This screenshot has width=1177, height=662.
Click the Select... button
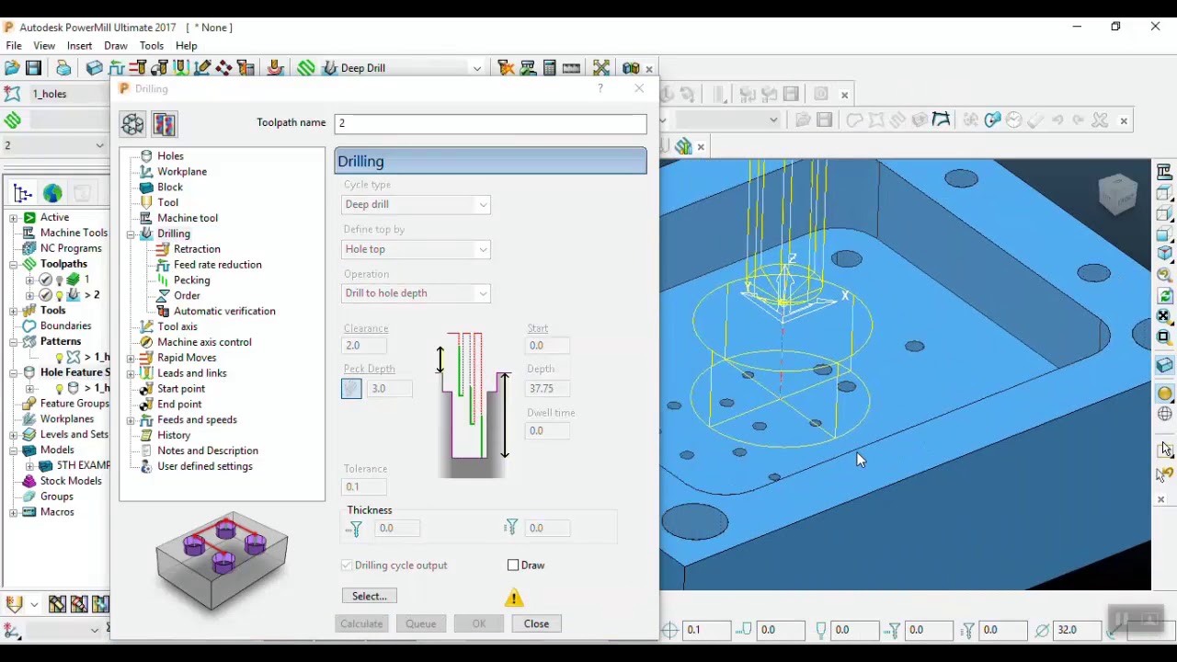coord(370,596)
